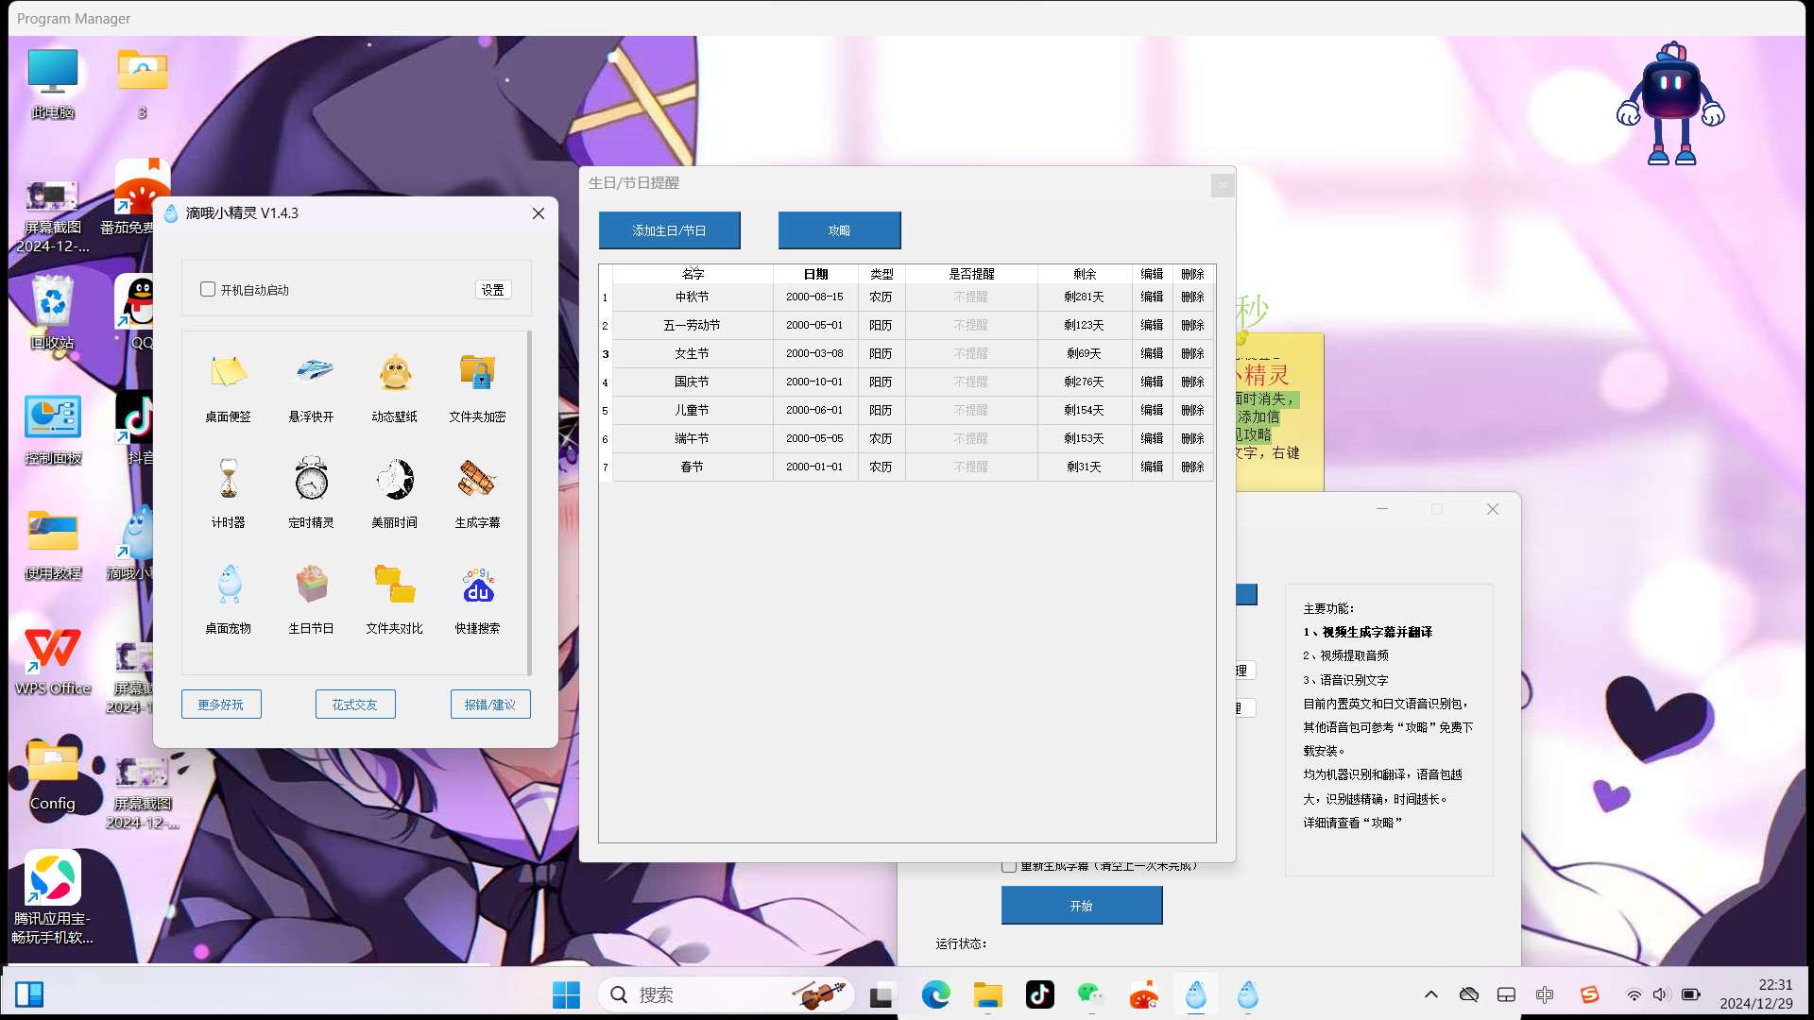
Task: Click 删除 for the 中秋节 row
Action: [1192, 297]
